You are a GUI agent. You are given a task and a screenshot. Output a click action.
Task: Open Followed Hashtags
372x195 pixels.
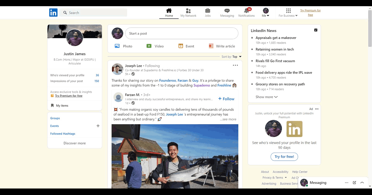click(x=63, y=134)
